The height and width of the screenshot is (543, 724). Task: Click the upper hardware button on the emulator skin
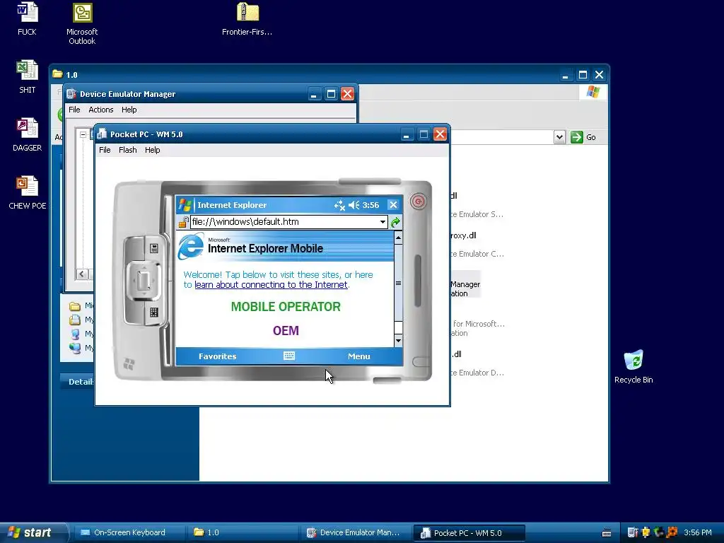pyautogui.click(x=153, y=248)
